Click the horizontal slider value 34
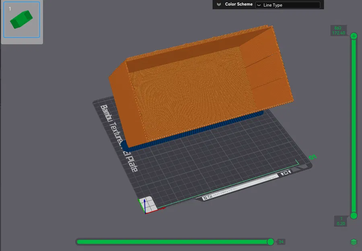 (x=281, y=241)
